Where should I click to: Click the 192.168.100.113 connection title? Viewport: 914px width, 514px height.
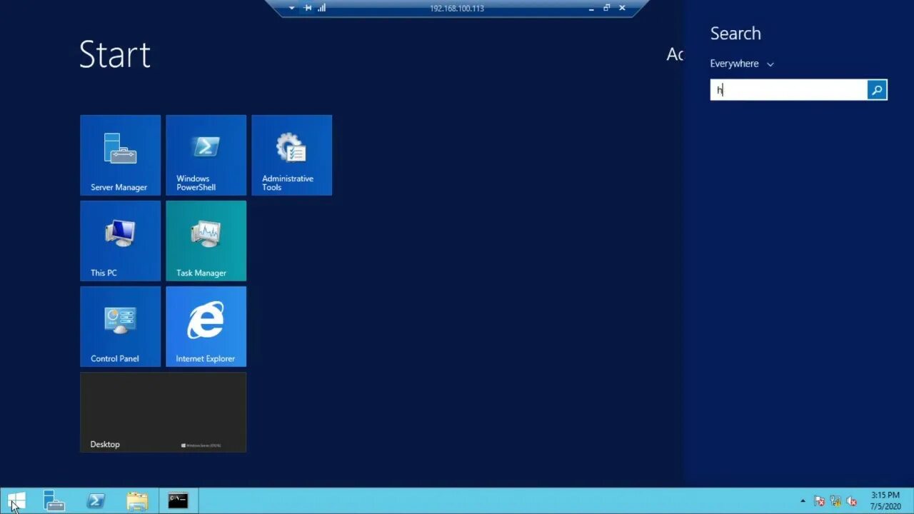click(x=457, y=9)
